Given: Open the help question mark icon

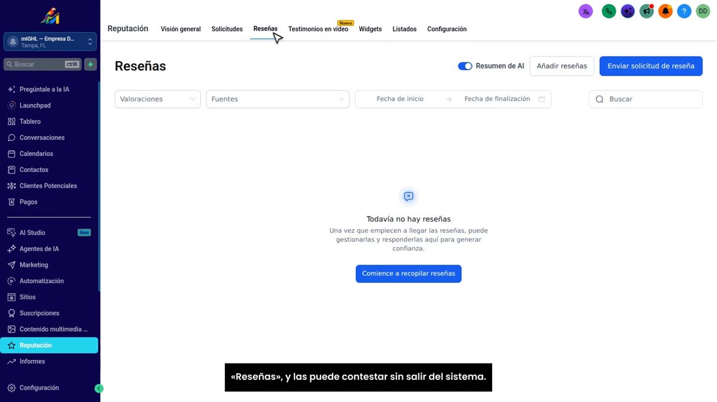Looking at the screenshot, I should (x=684, y=12).
